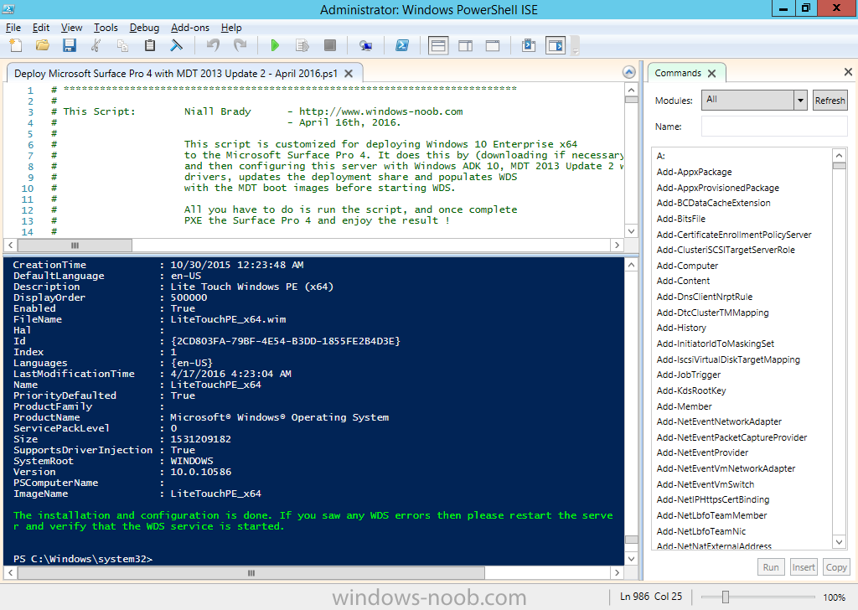The height and width of the screenshot is (610, 858).
Task: Click the Open script folder icon
Action: coord(42,45)
